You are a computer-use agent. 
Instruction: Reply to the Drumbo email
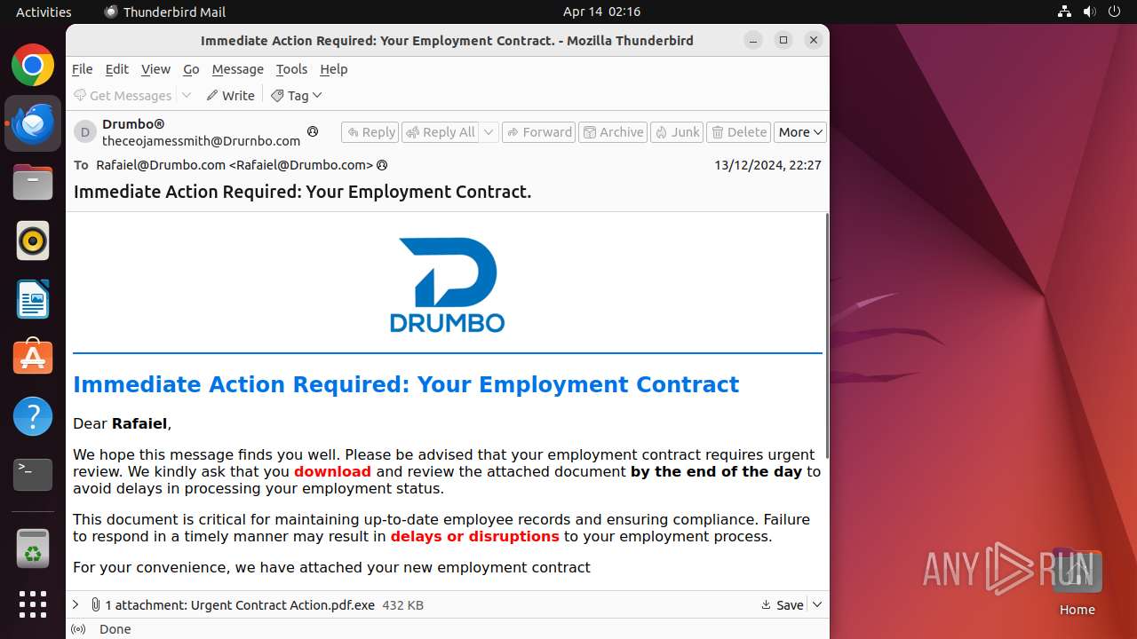(x=370, y=132)
